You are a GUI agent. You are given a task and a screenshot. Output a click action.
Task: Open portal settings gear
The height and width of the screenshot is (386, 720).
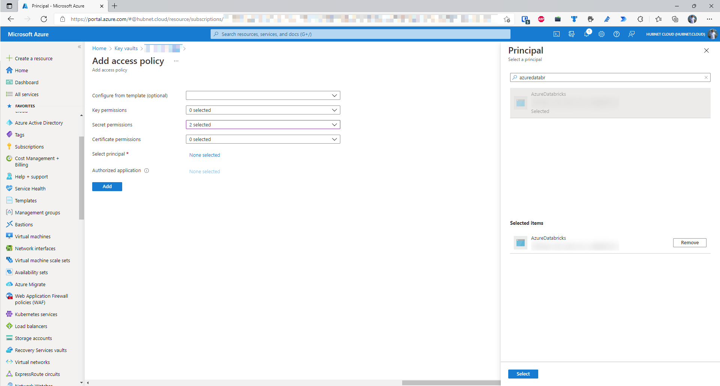[x=602, y=34]
